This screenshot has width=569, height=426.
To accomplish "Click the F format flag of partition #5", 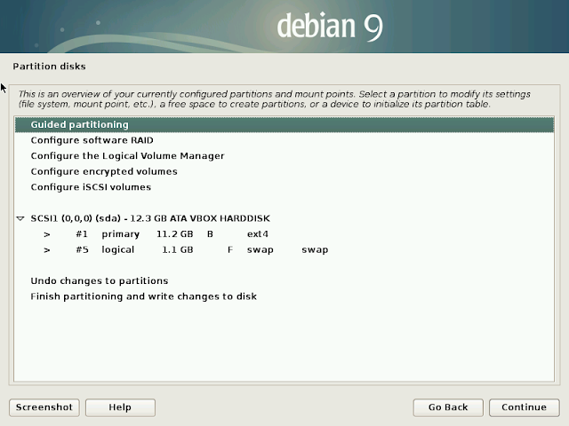I will tap(230, 249).
